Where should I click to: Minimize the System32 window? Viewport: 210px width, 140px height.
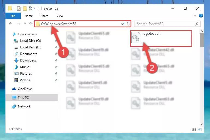[x=173, y=8]
